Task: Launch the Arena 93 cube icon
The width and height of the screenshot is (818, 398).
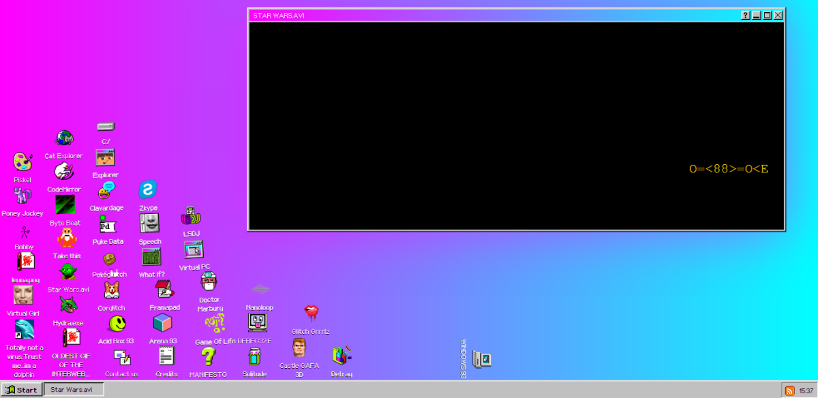Action: click(162, 323)
